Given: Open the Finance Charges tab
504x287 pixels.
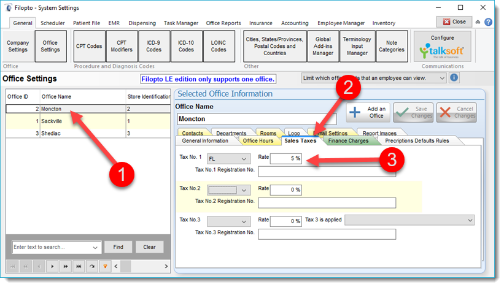Looking at the screenshot, I should tap(348, 141).
